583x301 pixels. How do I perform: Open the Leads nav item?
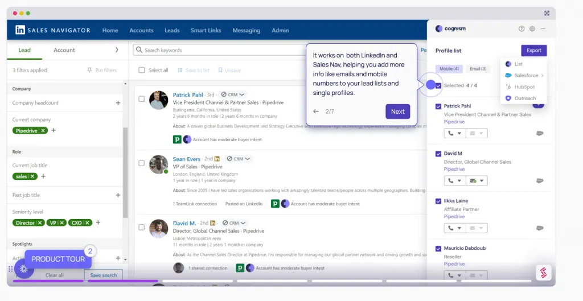click(172, 31)
